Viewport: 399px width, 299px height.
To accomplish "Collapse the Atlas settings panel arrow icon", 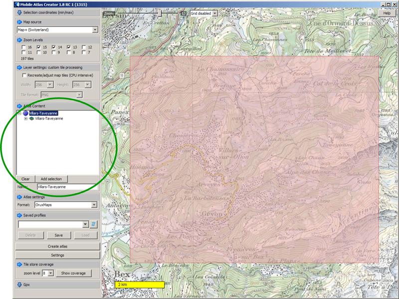I will click(x=19, y=197).
